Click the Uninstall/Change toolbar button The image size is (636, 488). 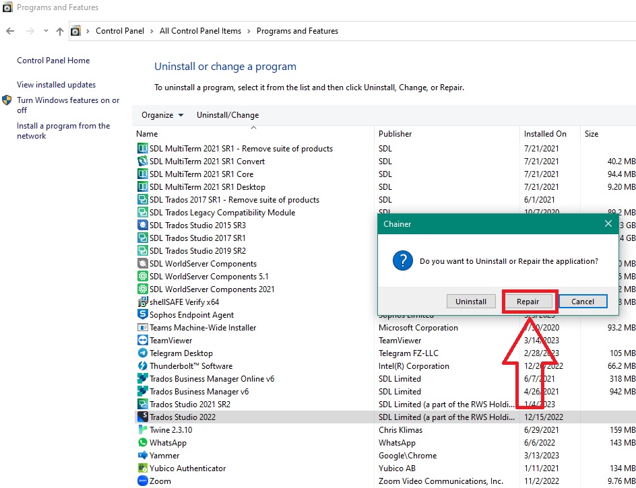click(x=228, y=115)
